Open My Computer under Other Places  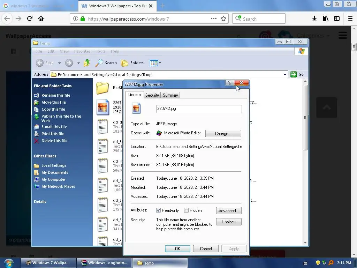53,180
